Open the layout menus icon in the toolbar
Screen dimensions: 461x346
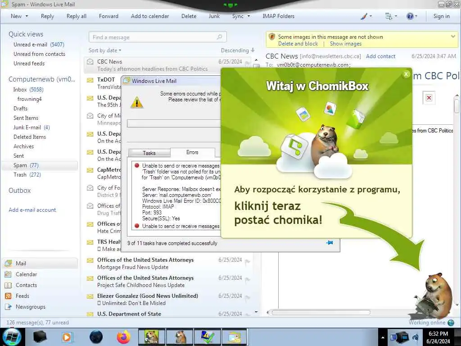[x=389, y=16]
